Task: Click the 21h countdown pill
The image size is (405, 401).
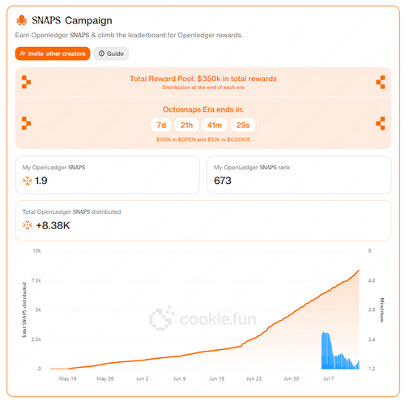Action: [x=186, y=125]
